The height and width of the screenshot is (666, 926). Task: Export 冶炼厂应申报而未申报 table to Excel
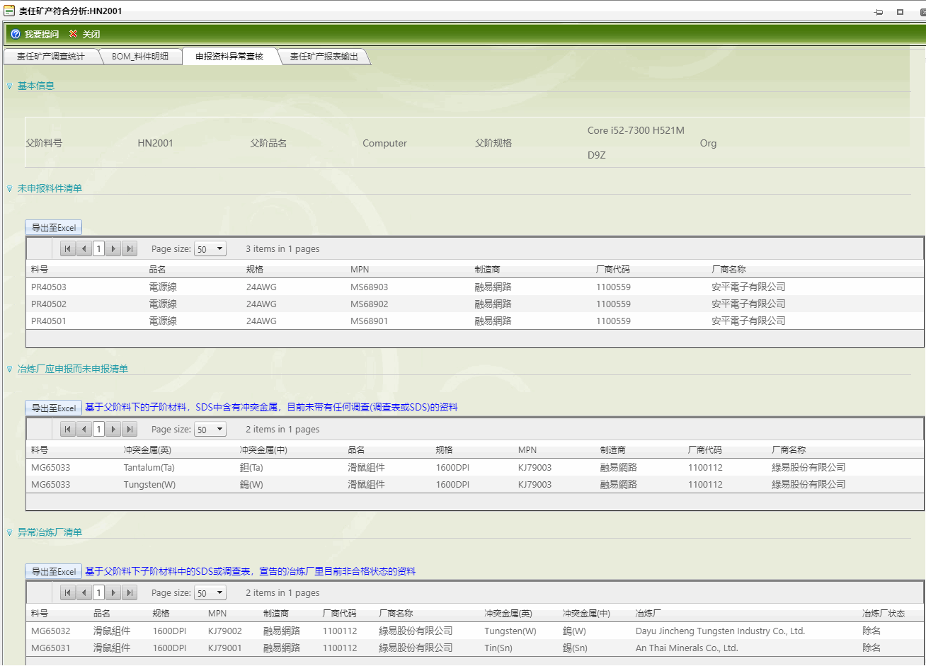(x=54, y=408)
